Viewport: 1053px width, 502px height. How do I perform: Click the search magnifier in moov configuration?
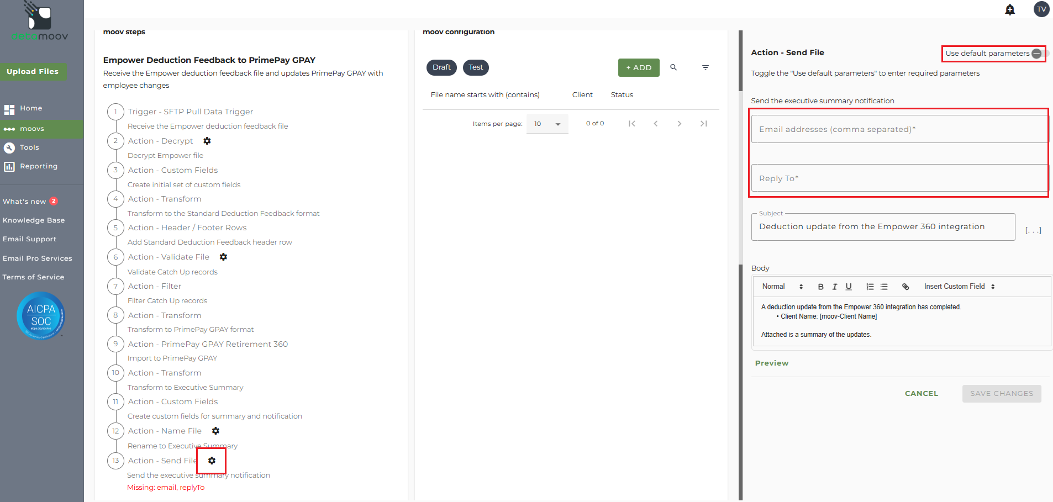click(673, 67)
